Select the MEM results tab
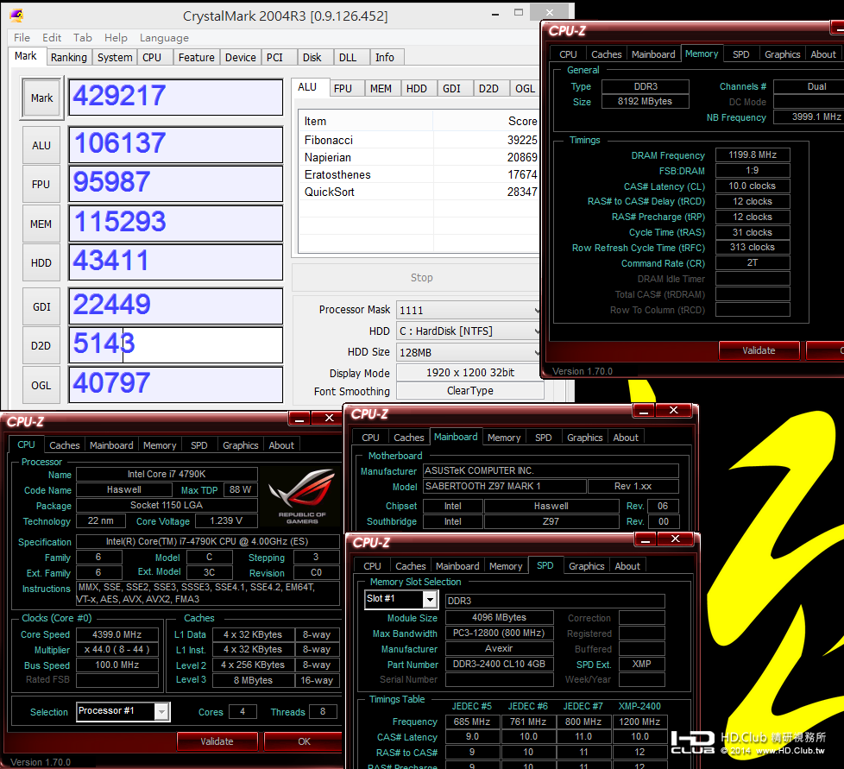 click(x=381, y=89)
